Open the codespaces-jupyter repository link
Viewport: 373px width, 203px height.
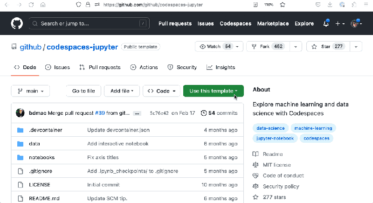pos(83,47)
